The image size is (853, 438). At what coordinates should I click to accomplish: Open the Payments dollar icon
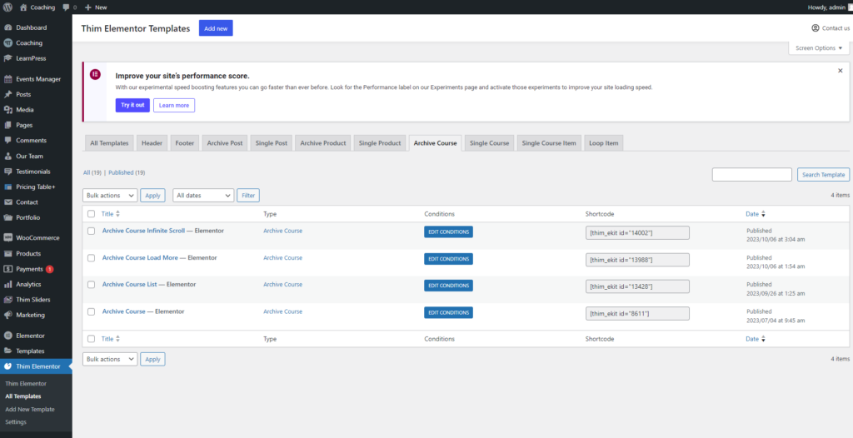click(8, 269)
